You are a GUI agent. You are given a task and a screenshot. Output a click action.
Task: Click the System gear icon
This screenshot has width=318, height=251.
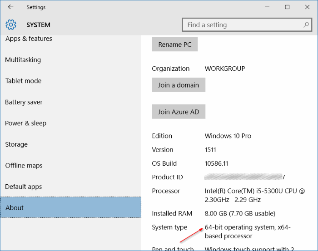pos(11,25)
